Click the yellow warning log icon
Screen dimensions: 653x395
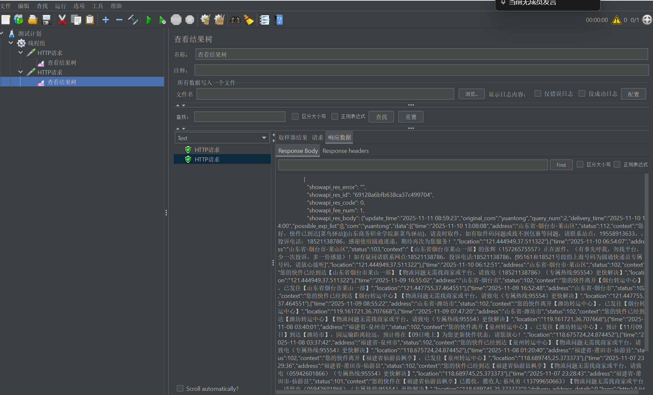pos(616,20)
